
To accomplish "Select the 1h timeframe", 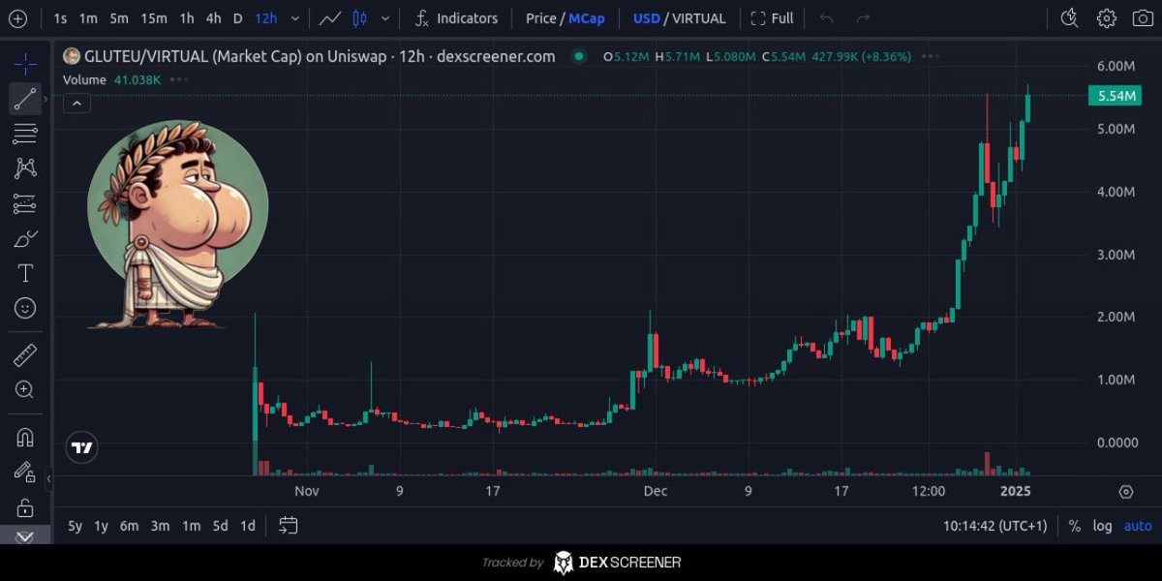I will [187, 18].
